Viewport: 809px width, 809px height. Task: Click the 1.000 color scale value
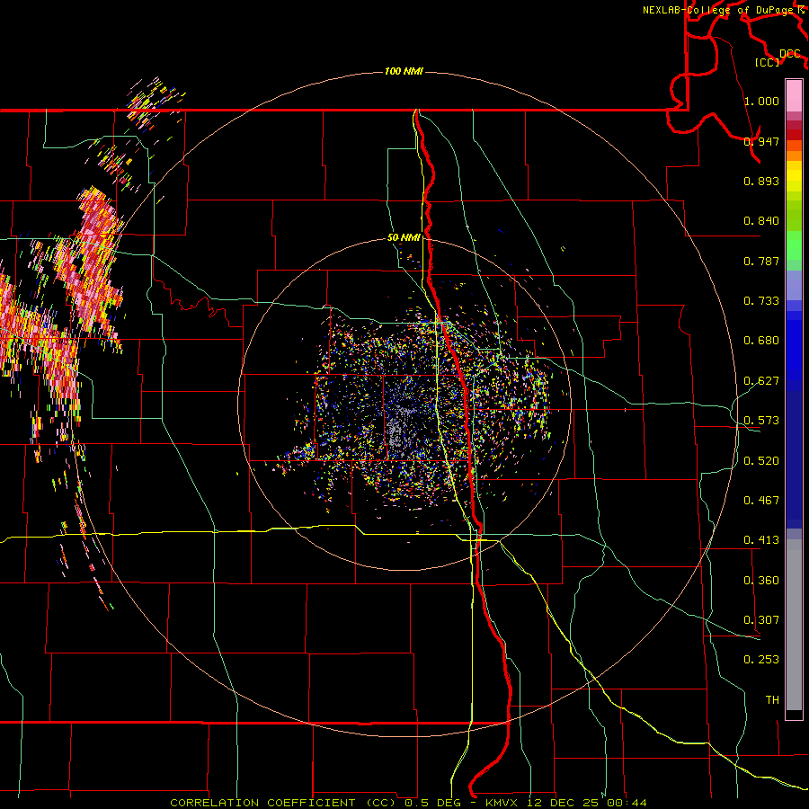tap(761, 101)
